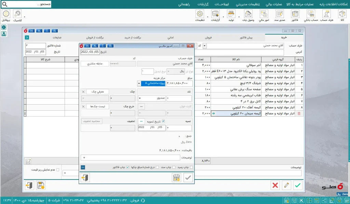Click the exit door icon in the امور مالی dialog
The height and width of the screenshot is (204, 350).
(x=85, y=177)
